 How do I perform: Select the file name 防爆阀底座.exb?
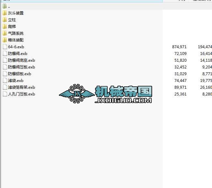pos(21,60)
